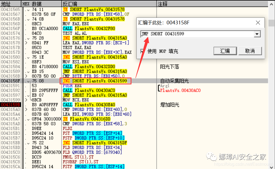Toggle the 使用 NOP 填充 checkbox
The width and height of the screenshot is (275, 169).
[143, 51]
